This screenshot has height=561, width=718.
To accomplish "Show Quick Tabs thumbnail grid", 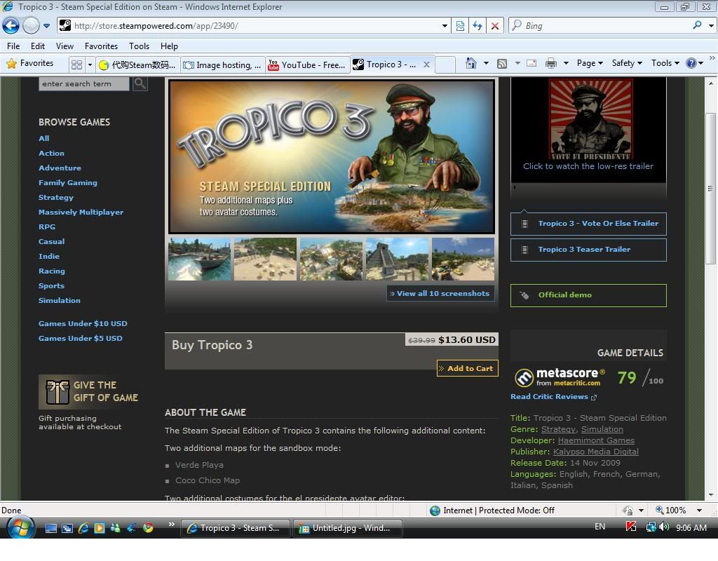I will pos(76,65).
